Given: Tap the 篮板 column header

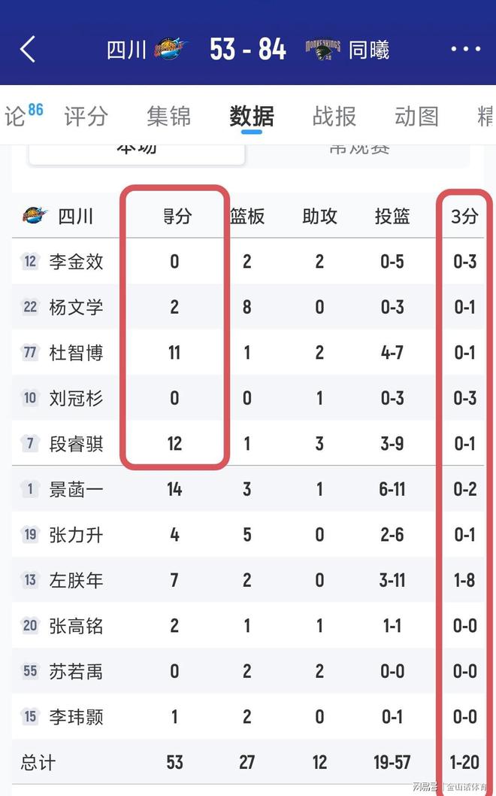Looking at the screenshot, I should 247,217.
